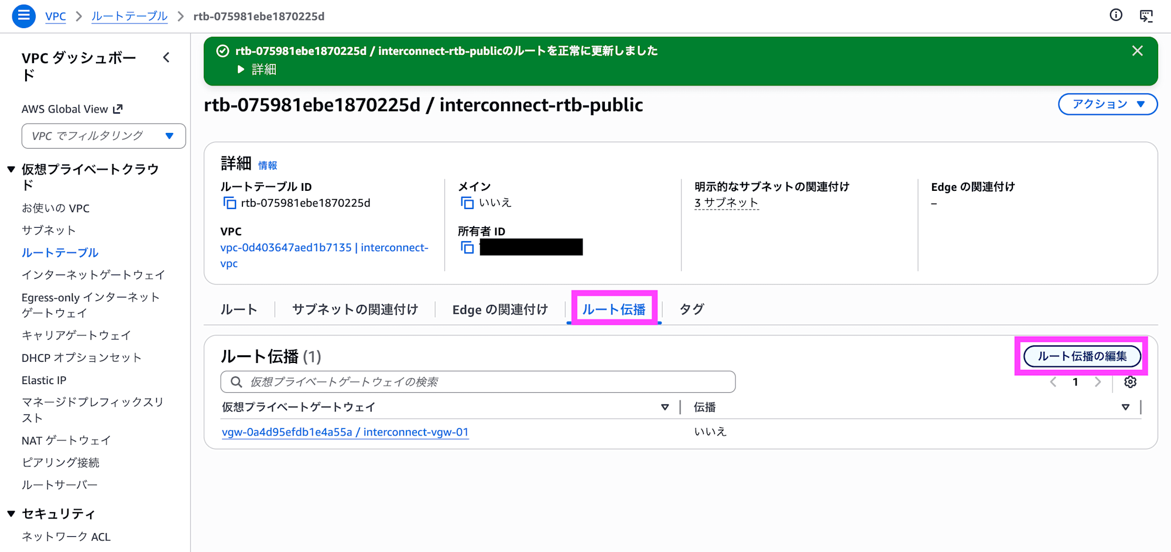Copy the 所有者 ID value
This screenshot has height=552, width=1171.
click(468, 247)
